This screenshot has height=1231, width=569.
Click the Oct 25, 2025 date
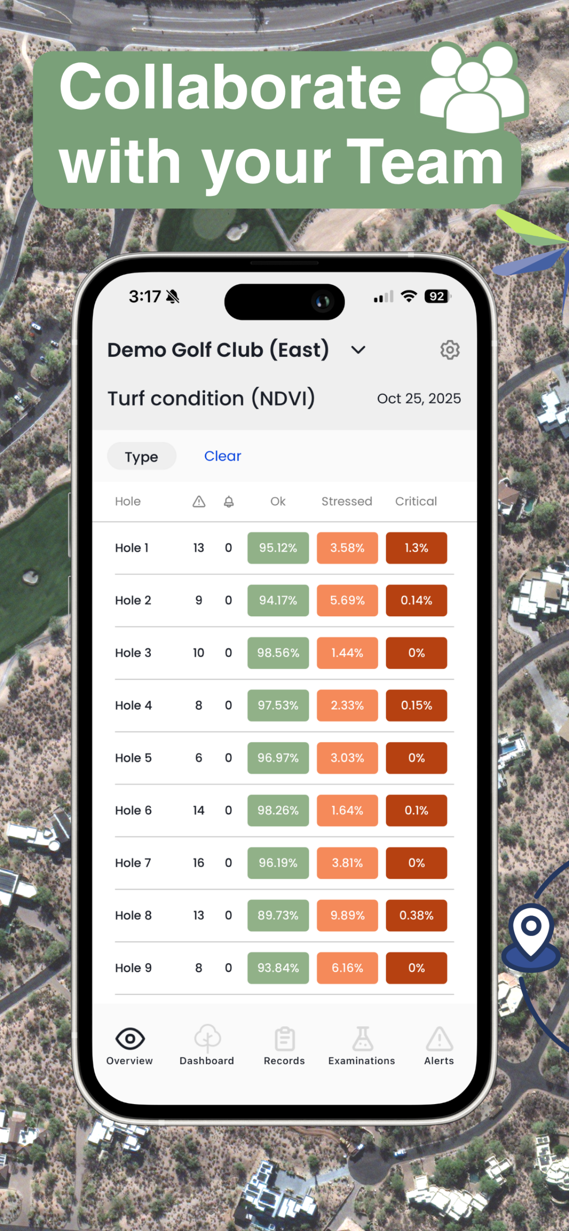click(x=419, y=398)
